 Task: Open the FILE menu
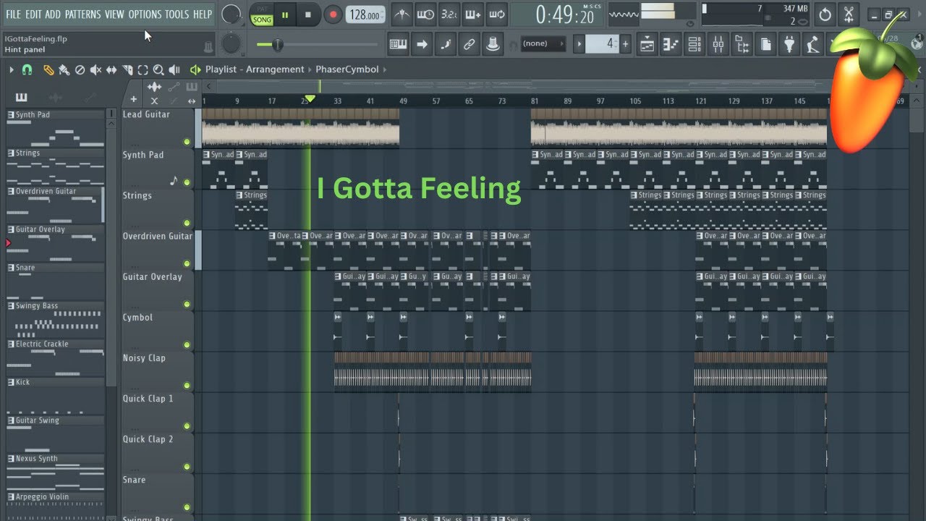click(13, 14)
